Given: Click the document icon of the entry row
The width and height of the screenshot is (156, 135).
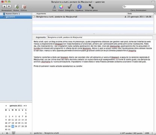Looking at the screenshot, I should [x=34, y=16].
